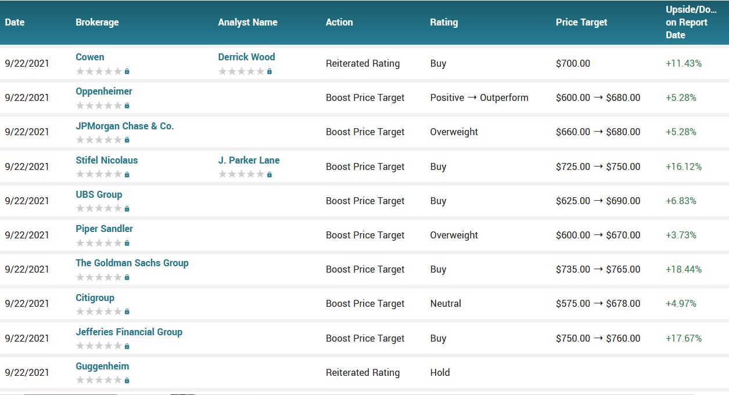Select the +11.43% upside value
Screen dimensions: 729x395
click(684, 63)
